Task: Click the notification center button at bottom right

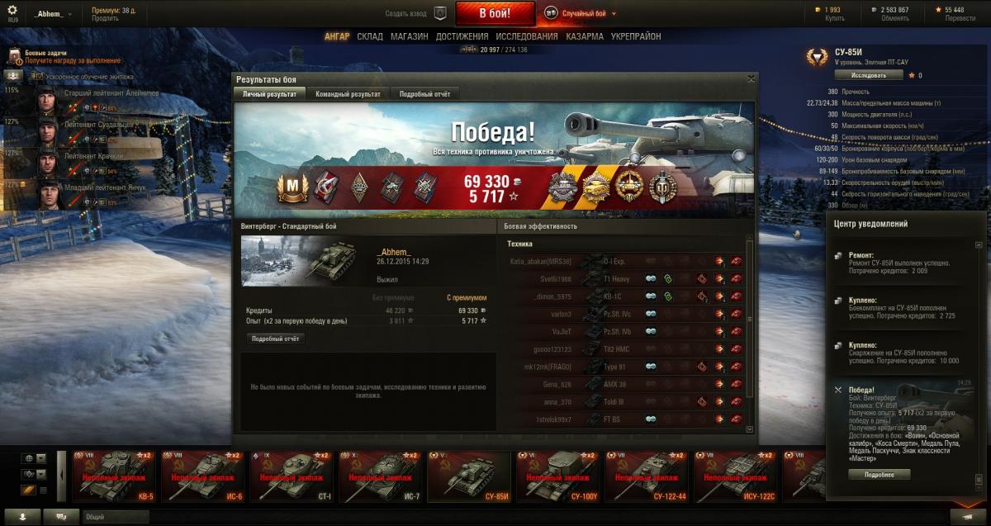Action: click(x=961, y=516)
